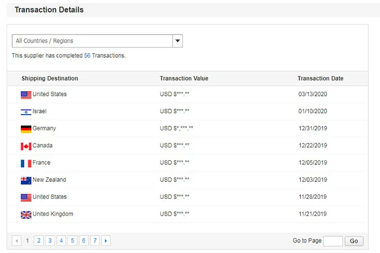Go to page 2 of transactions
The image size is (380, 253).
pos(39,241)
